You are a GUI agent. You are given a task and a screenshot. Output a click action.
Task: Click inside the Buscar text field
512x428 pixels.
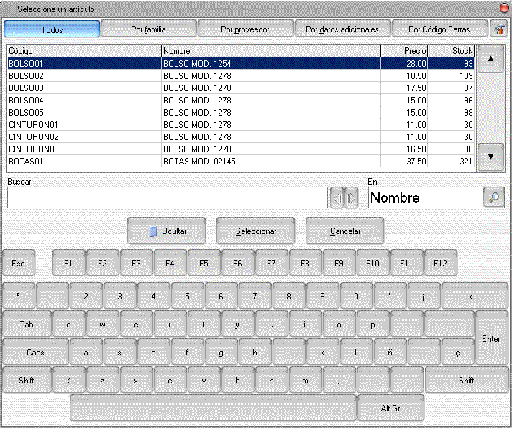point(167,197)
